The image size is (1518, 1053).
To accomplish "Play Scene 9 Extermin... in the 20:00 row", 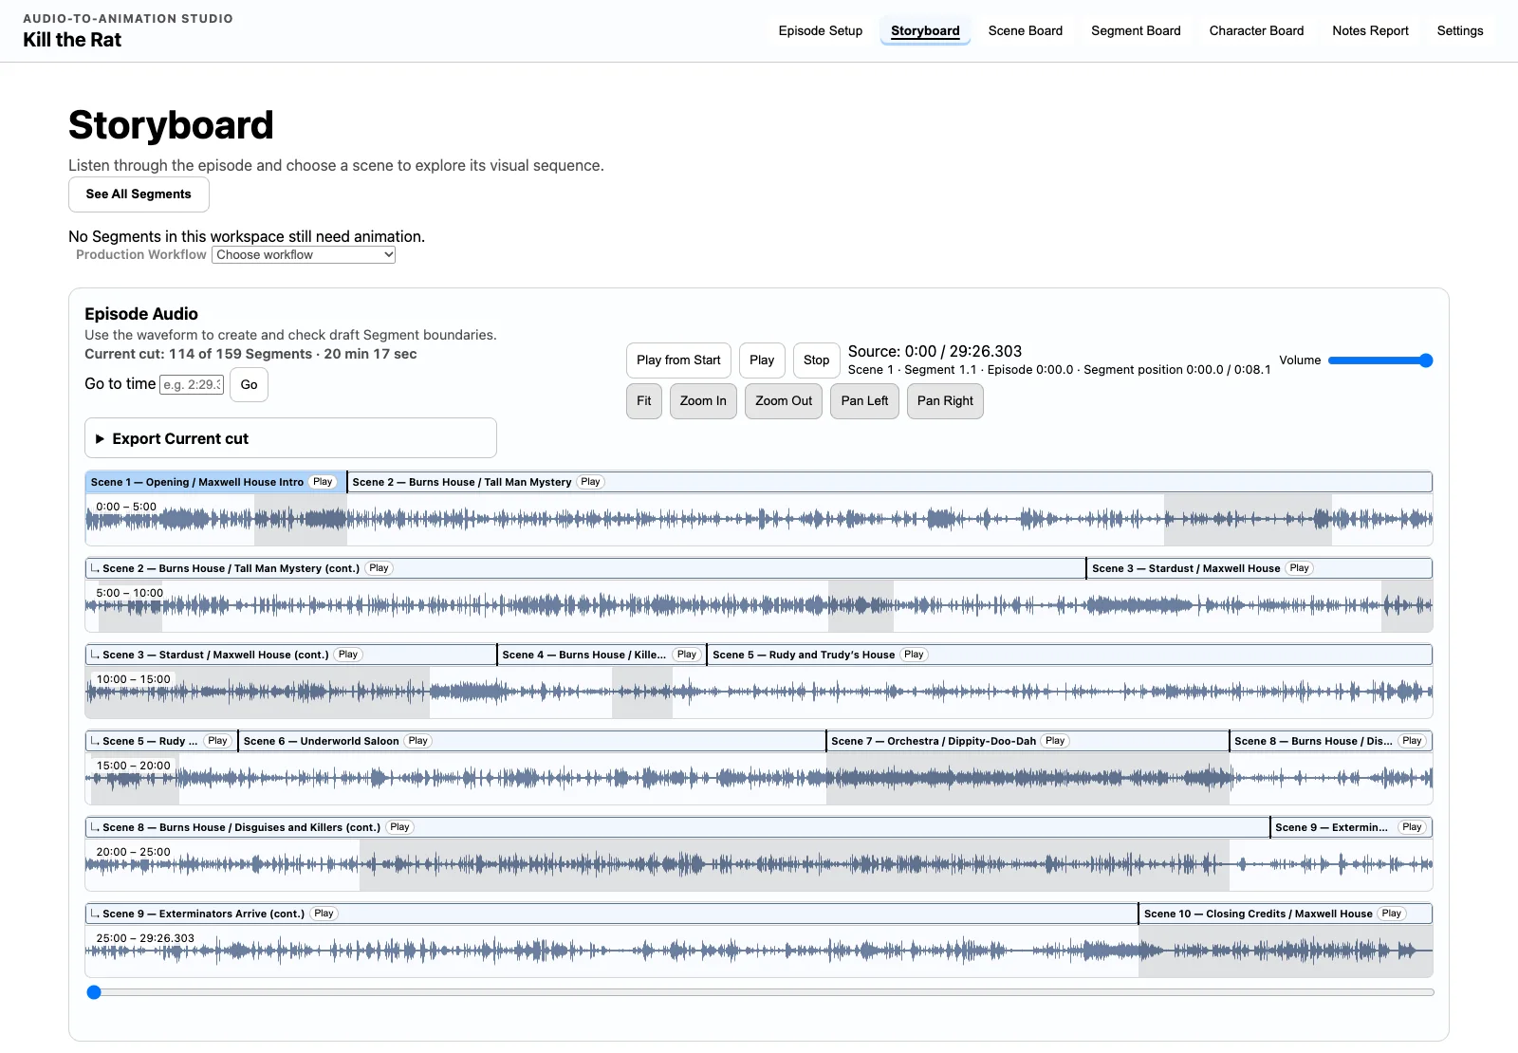I will click(1412, 827).
